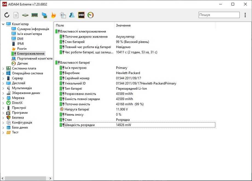The width and height of the screenshot is (252, 181).
Task: Click the battery icon beside Властивості батареї
Action: coord(57,62)
